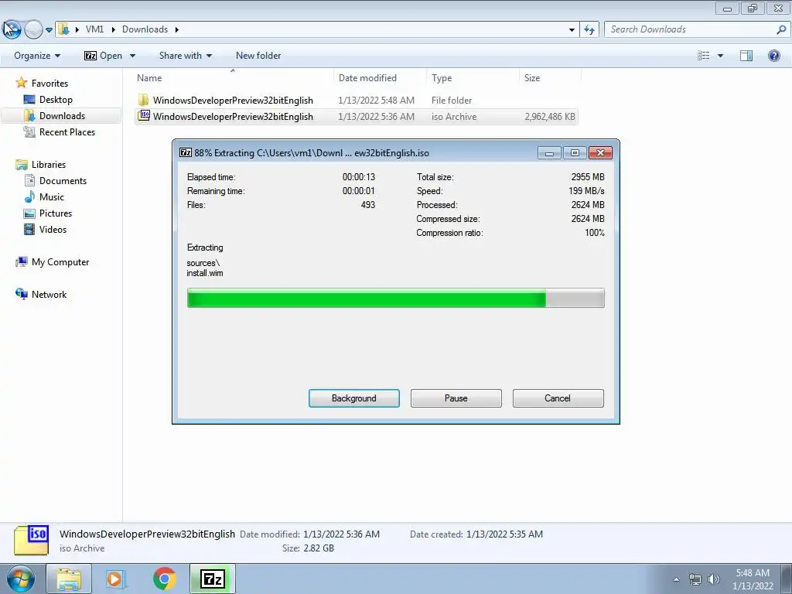Select Libraries in navigation pane

coord(49,164)
